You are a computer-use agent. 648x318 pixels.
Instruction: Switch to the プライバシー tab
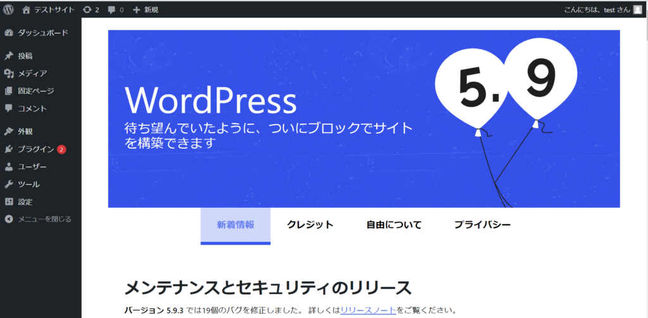pos(483,226)
